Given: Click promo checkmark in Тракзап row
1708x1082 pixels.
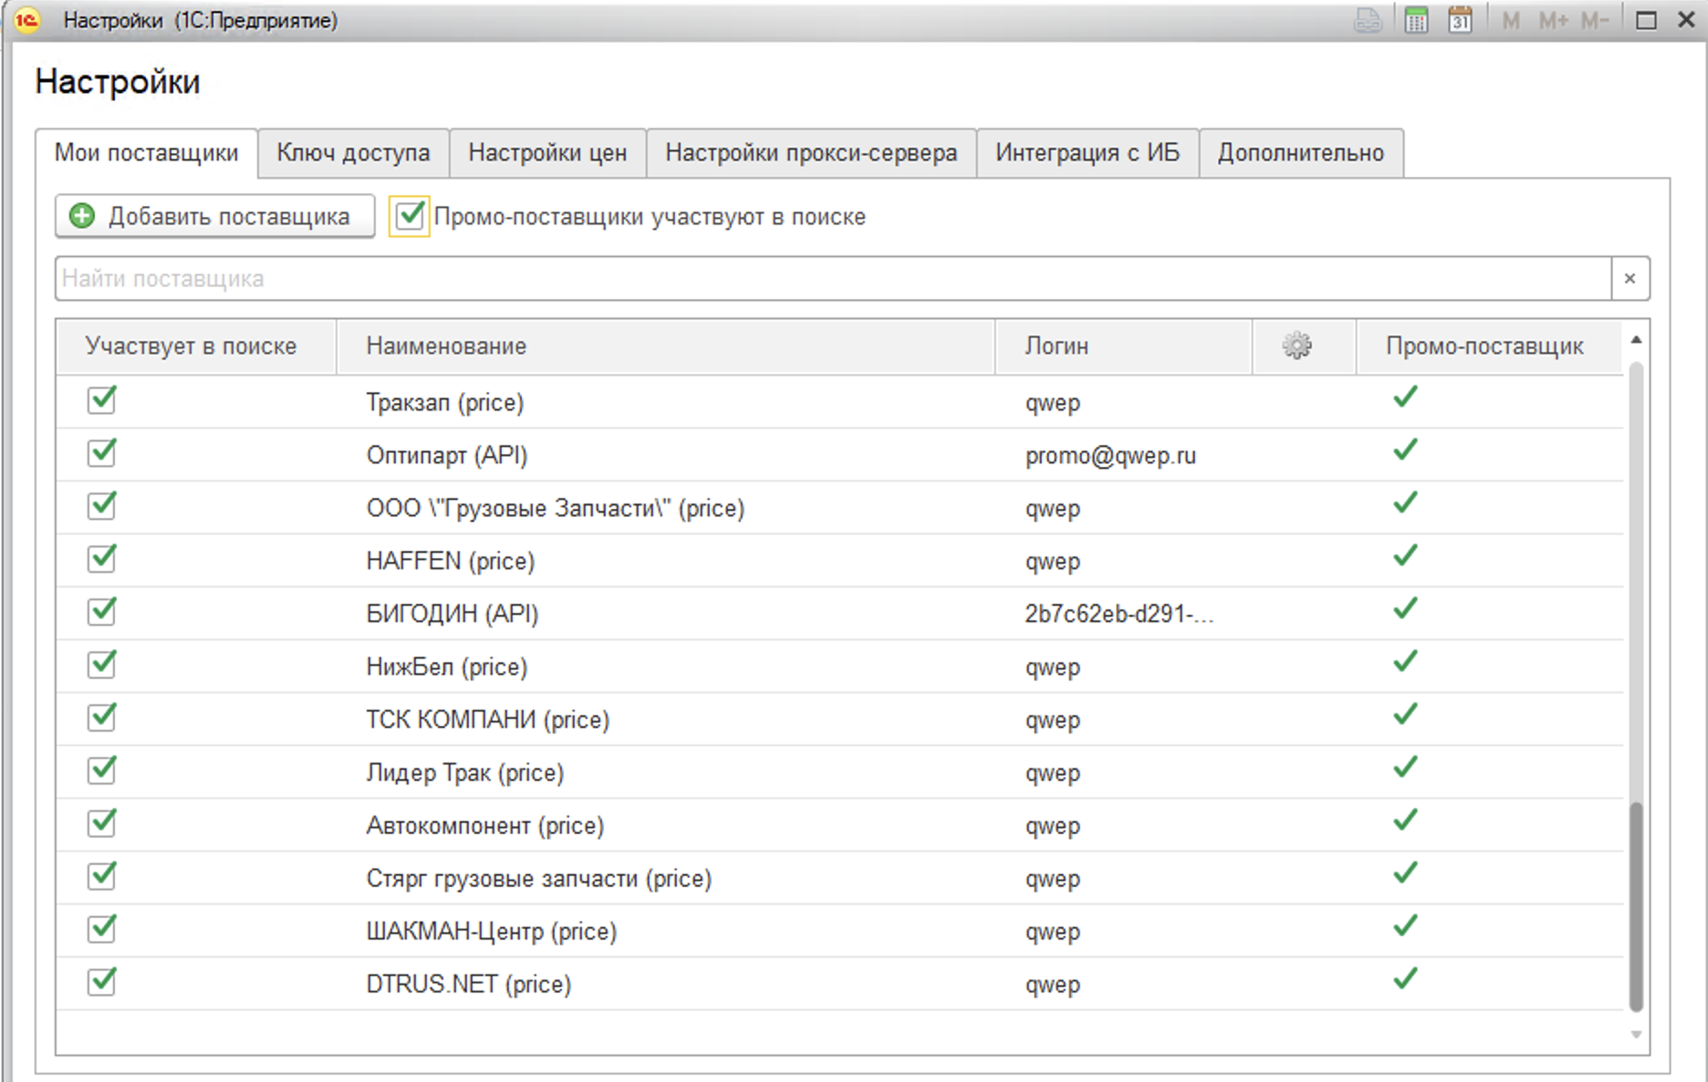Looking at the screenshot, I should [x=1405, y=397].
